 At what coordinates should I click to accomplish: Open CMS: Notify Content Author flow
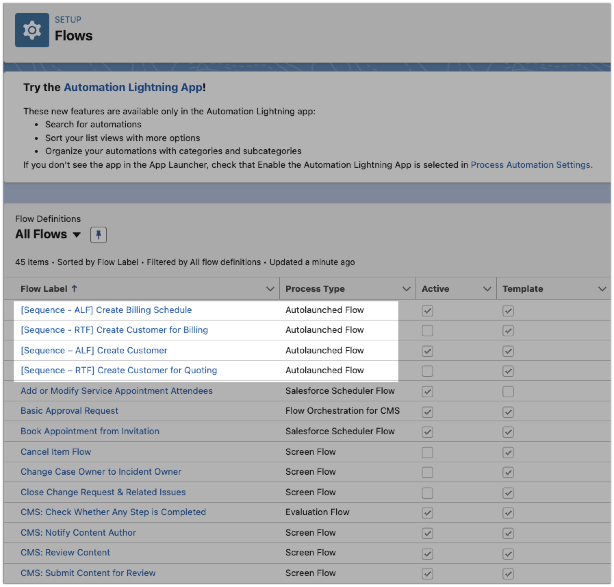[78, 533]
